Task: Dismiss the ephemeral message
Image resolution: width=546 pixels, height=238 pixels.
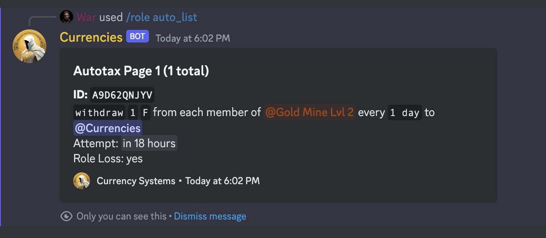Action: pyautogui.click(x=210, y=217)
